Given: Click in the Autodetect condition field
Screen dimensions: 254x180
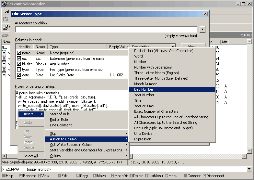Looking at the screenshot, I should pyautogui.click(x=106, y=30).
